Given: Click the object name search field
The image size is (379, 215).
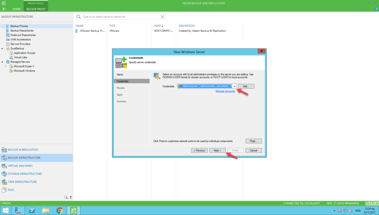Looking at the screenshot, I should coord(121,17).
